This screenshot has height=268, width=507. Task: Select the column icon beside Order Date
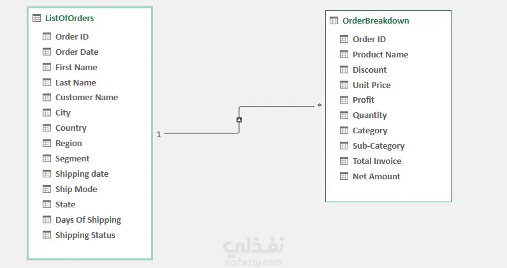pos(47,52)
